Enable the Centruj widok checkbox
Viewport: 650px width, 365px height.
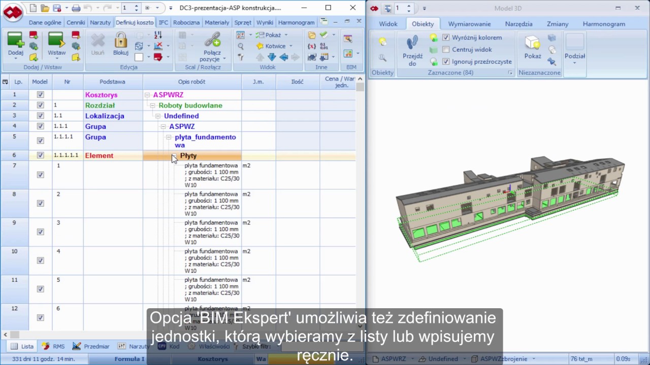click(x=446, y=50)
